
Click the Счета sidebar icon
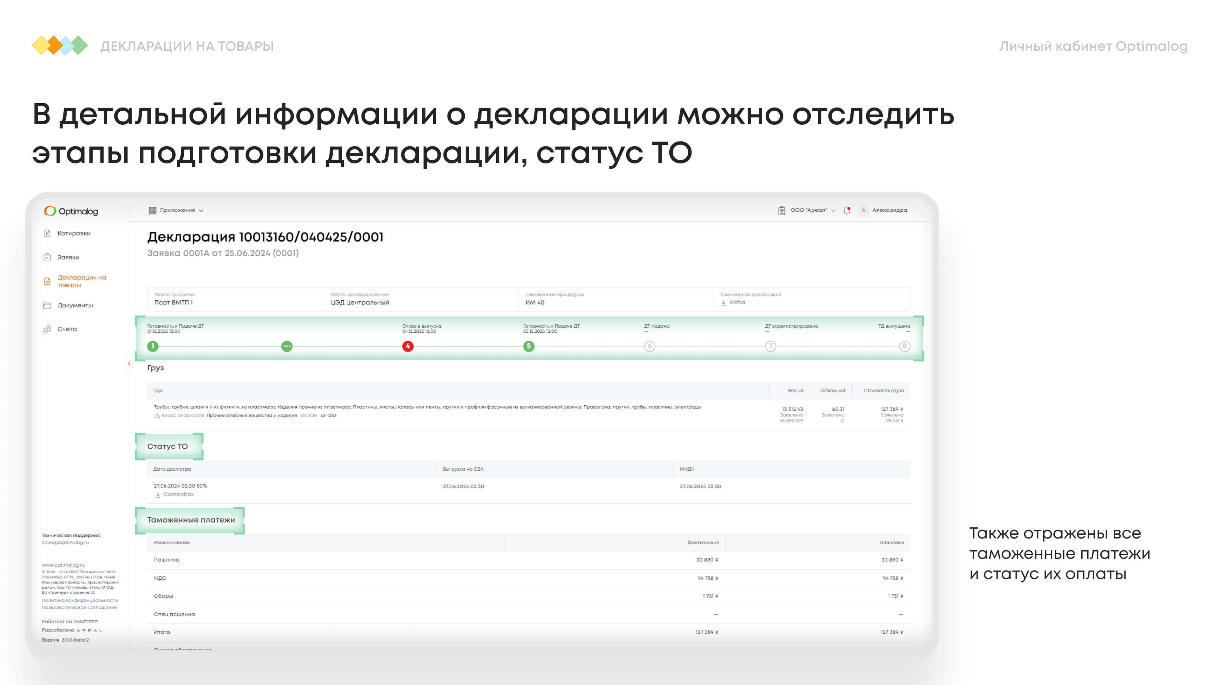coord(47,329)
